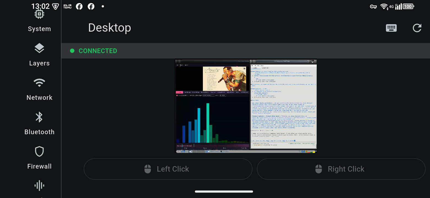The width and height of the screenshot is (430, 198).
Task: Open the System section in the sidebar
Action: (x=39, y=21)
